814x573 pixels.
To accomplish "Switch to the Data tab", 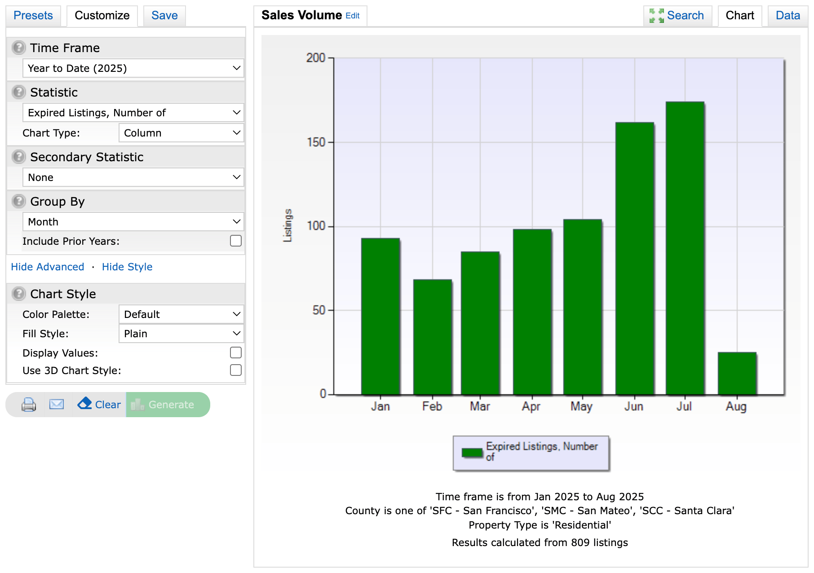I will (x=787, y=16).
